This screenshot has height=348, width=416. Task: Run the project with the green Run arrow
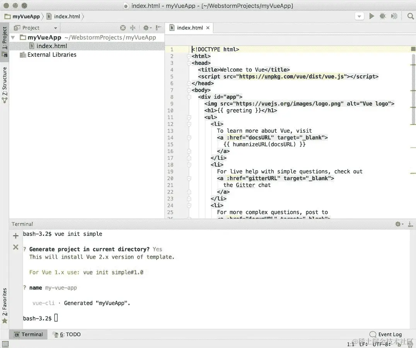click(372, 16)
